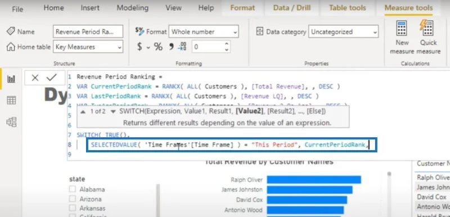
Task: Switch to Model view in sidebar
Action: 11,122
